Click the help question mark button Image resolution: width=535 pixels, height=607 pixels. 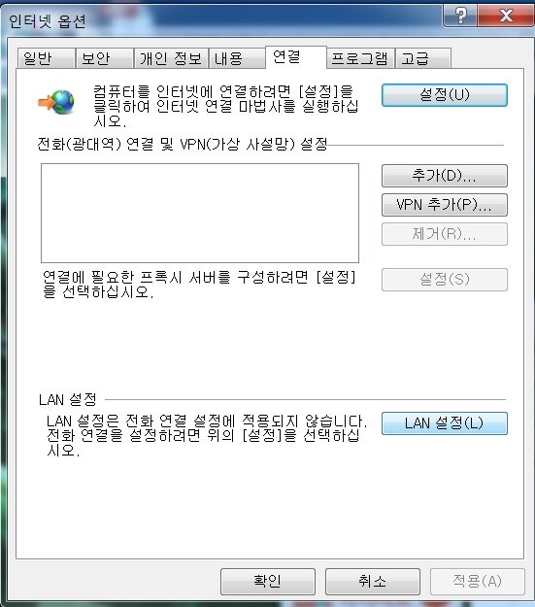click(460, 16)
